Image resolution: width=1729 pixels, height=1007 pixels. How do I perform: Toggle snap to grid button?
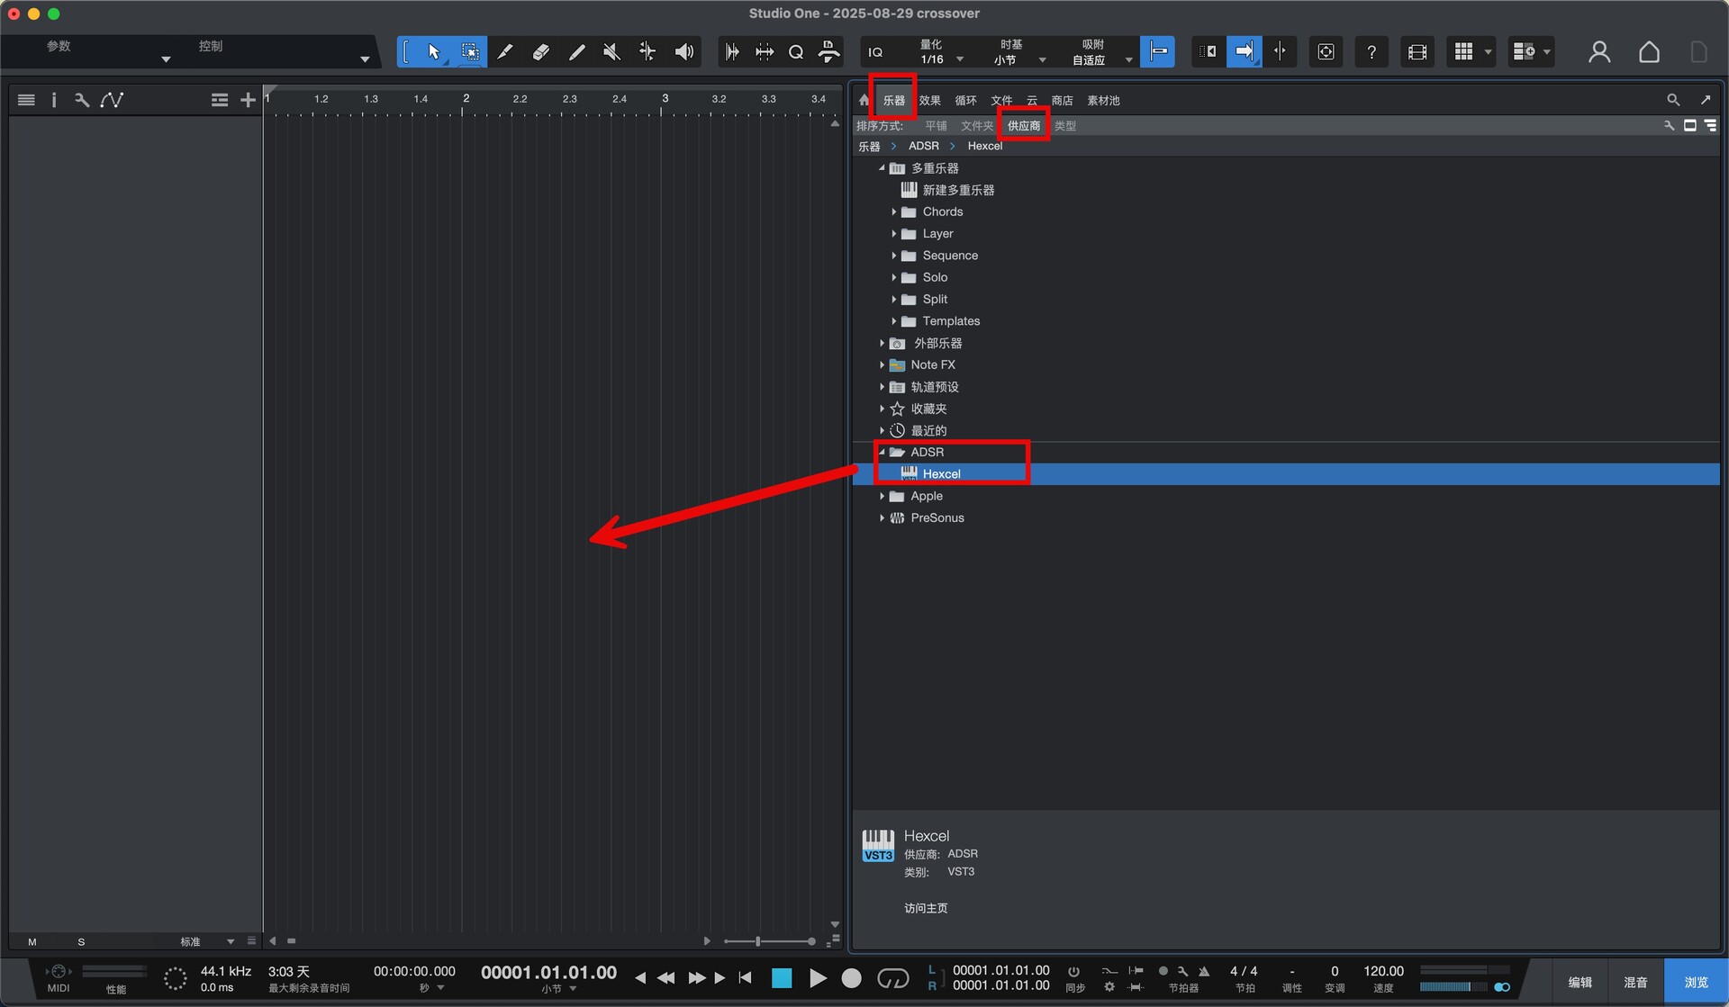pos(1158,52)
